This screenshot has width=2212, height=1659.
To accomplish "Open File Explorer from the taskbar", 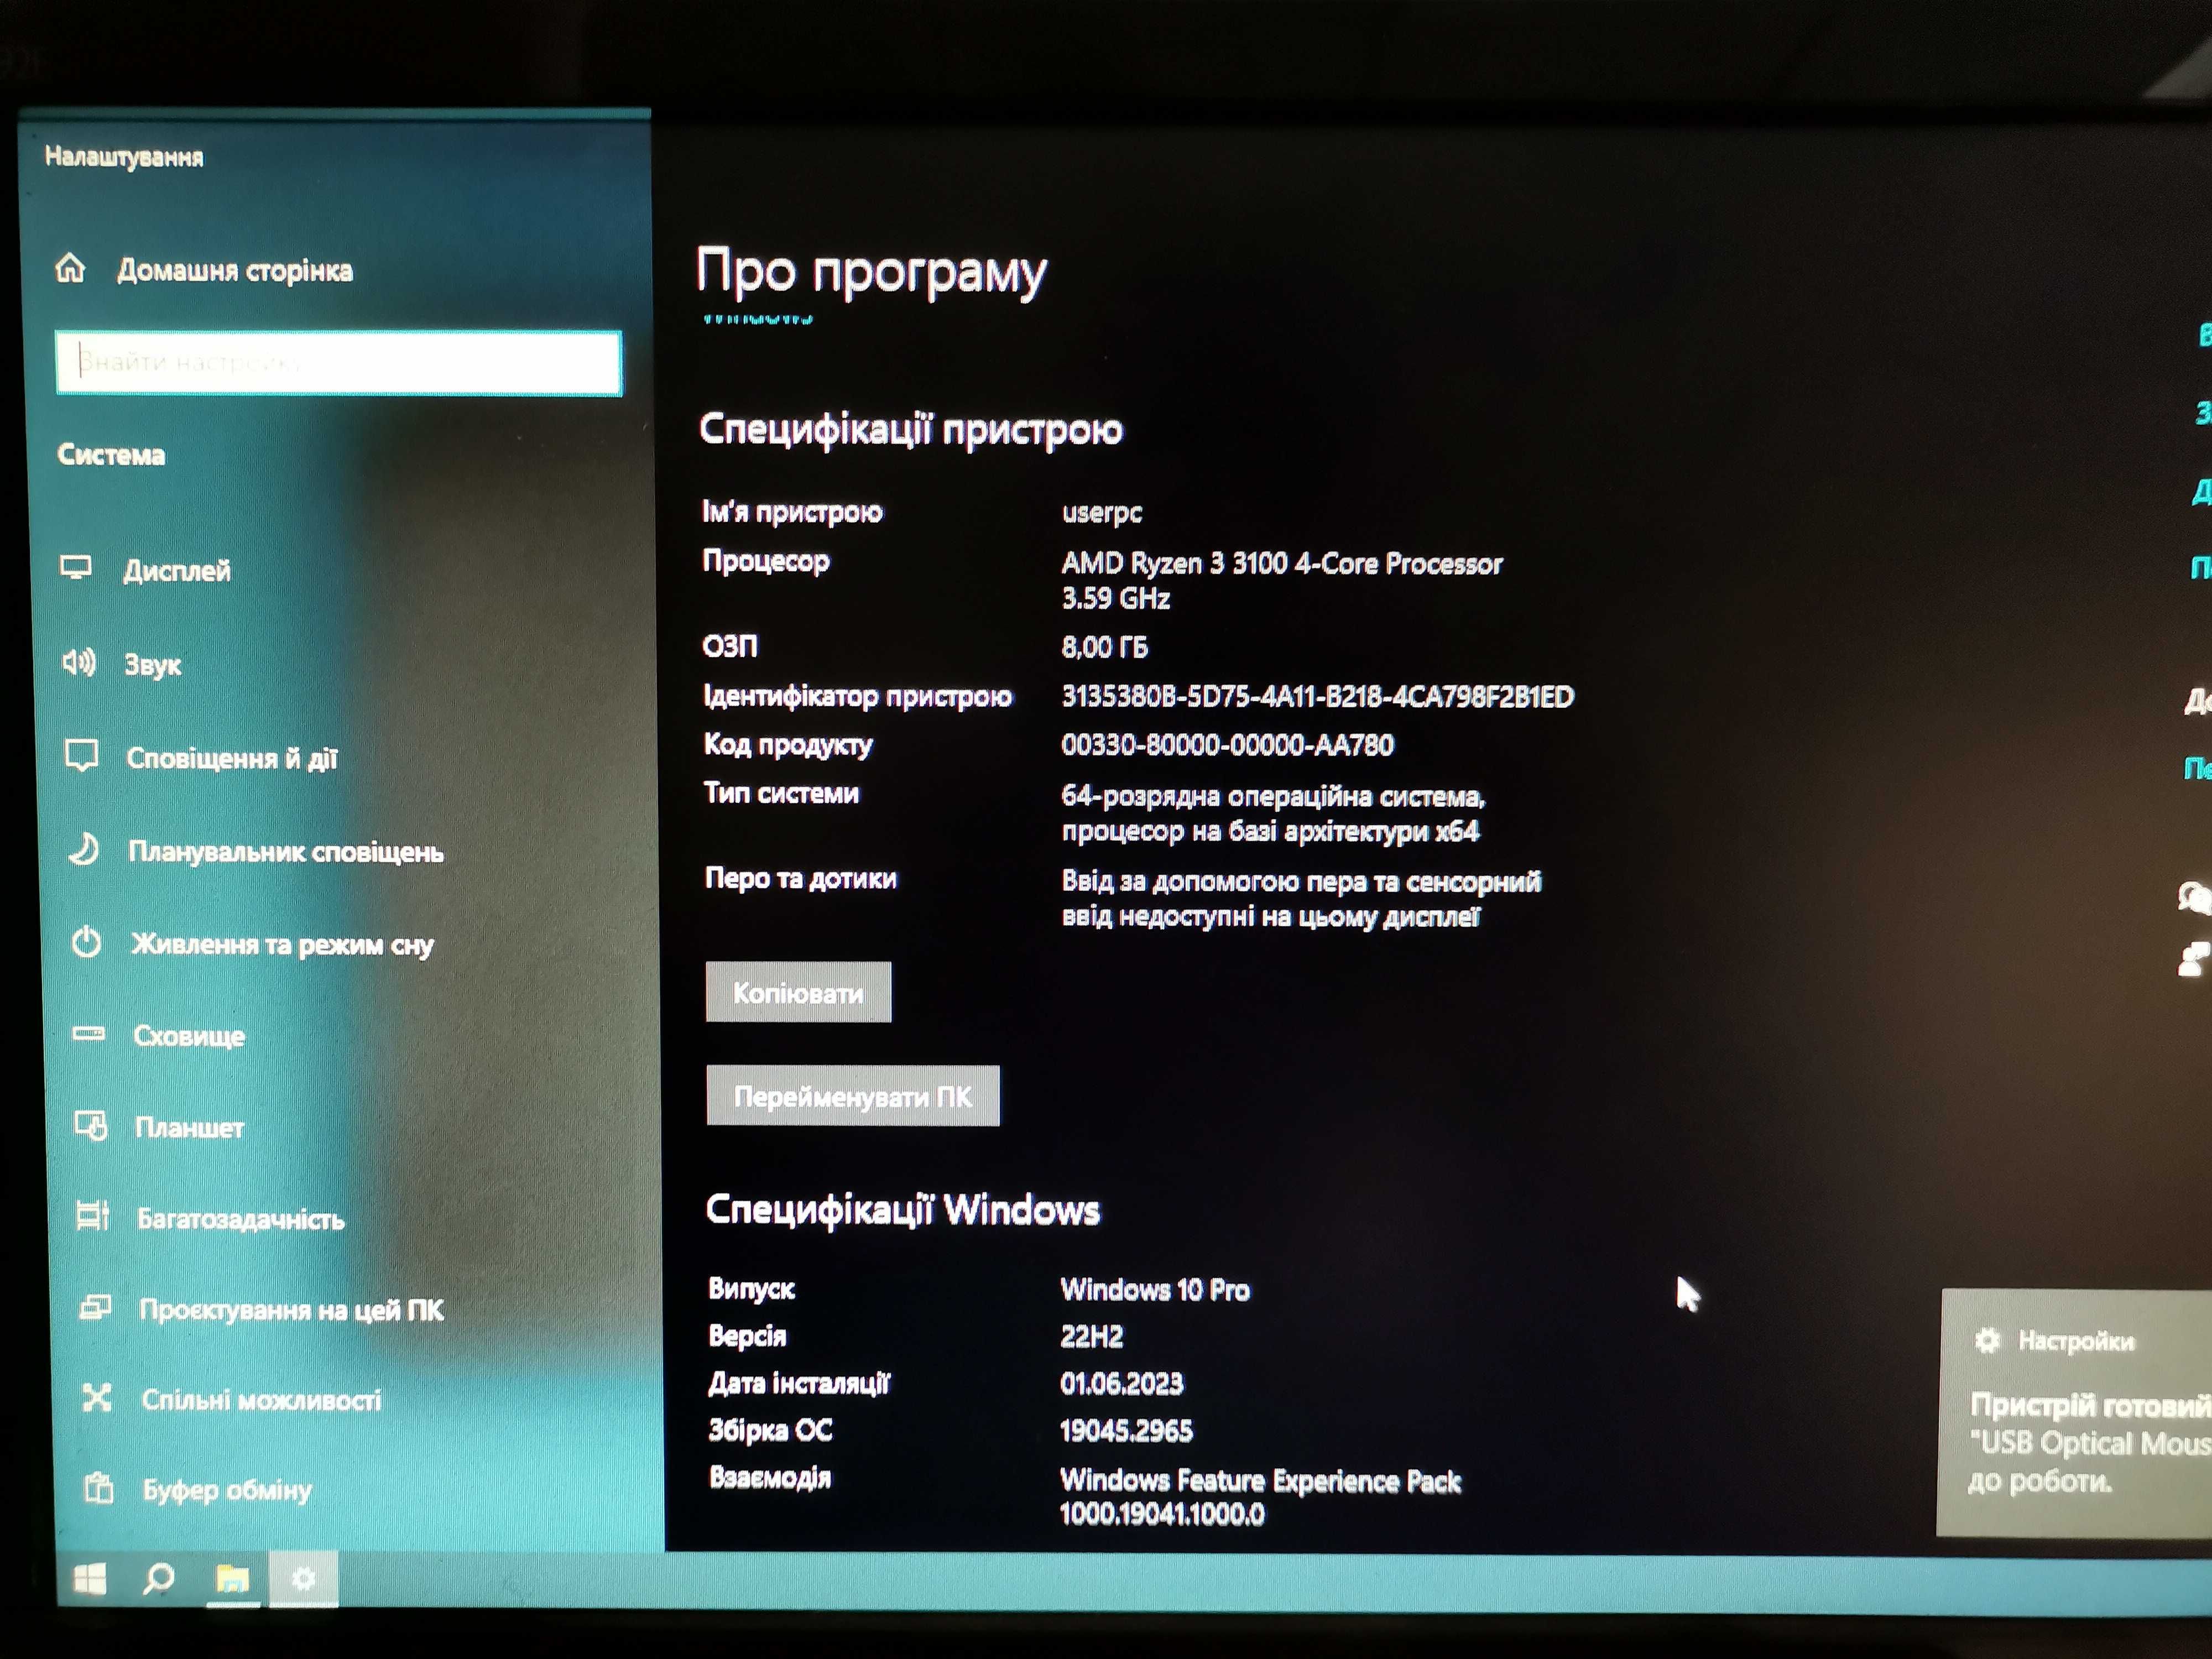I will click(x=232, y=1580).
